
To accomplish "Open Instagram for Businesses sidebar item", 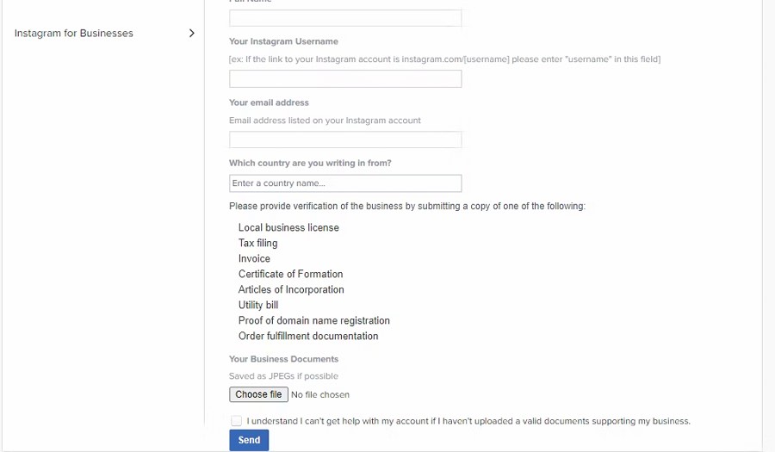I will click(x=74, y=34).
